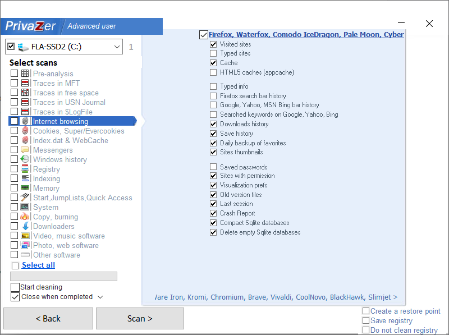This screenshot has width=449, height=335.
Task: Click the Select all link
Action: pos(38,265)
